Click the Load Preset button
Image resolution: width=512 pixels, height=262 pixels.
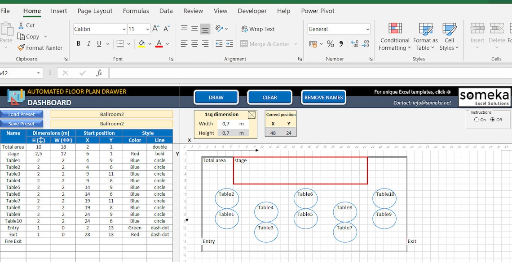(x=22, y=114)
